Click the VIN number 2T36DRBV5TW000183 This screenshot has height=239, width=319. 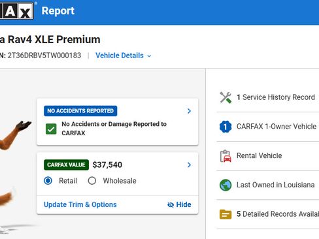44,56
